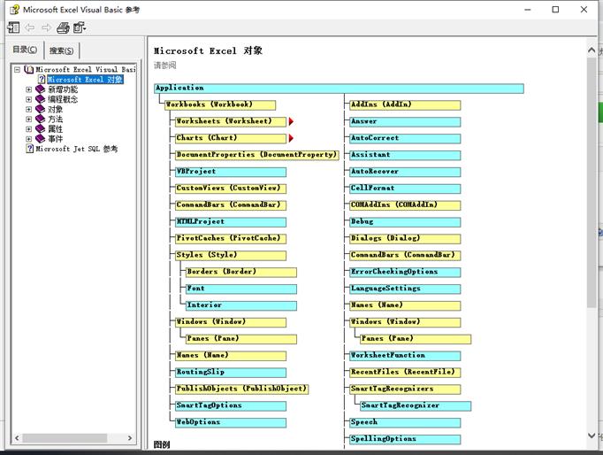Open DocumentProperties (DocumentProperty) object link
603x455 pixels.
(257, 155)
